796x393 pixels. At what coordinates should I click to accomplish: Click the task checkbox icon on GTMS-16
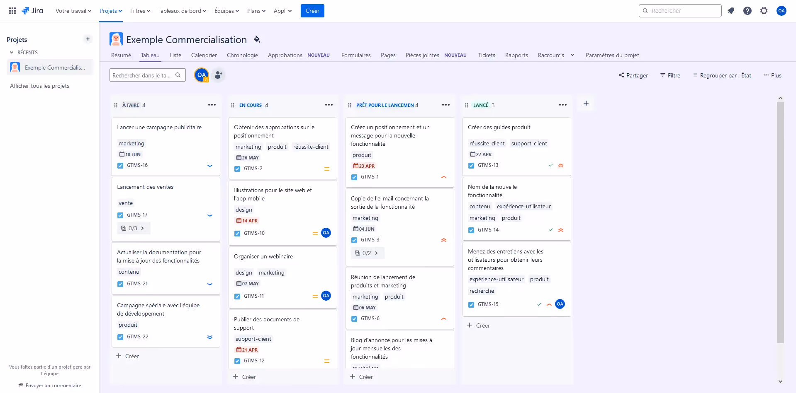pyautogui.click(x=120, y=165)
